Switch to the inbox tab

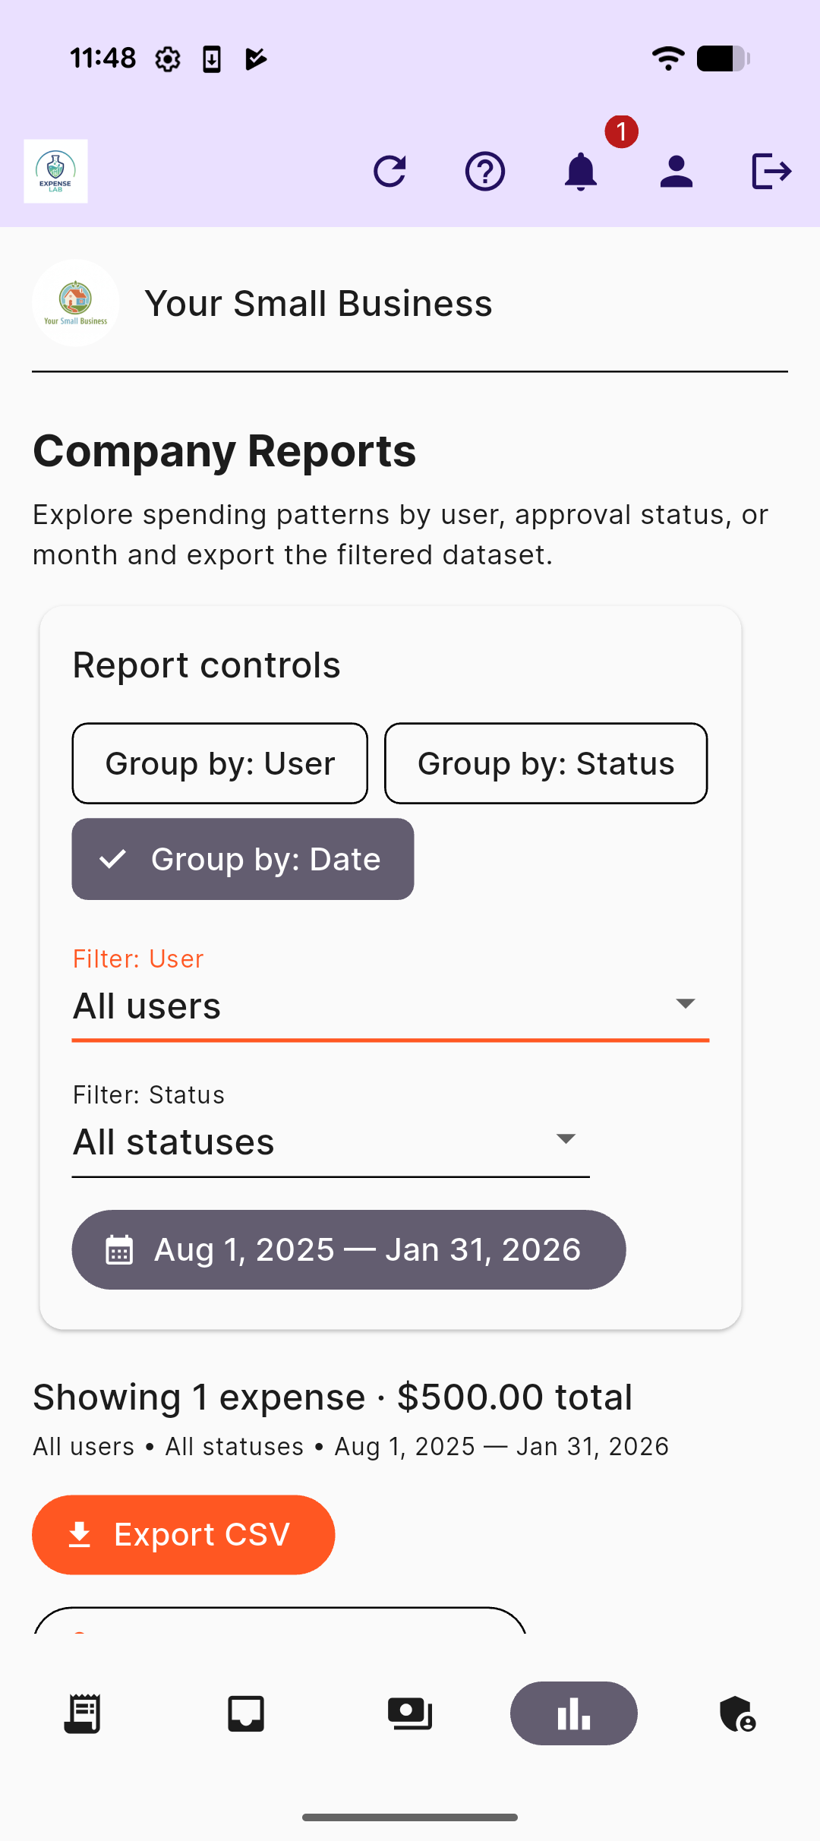pos(246,1713)
